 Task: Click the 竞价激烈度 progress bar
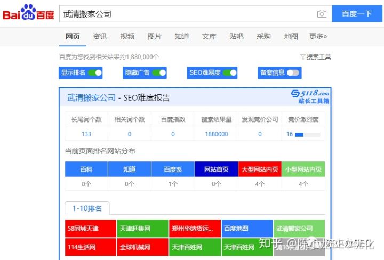pos(307,135)
